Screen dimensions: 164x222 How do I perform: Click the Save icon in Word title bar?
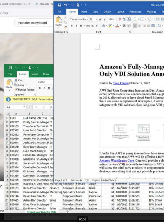[60, 5]
